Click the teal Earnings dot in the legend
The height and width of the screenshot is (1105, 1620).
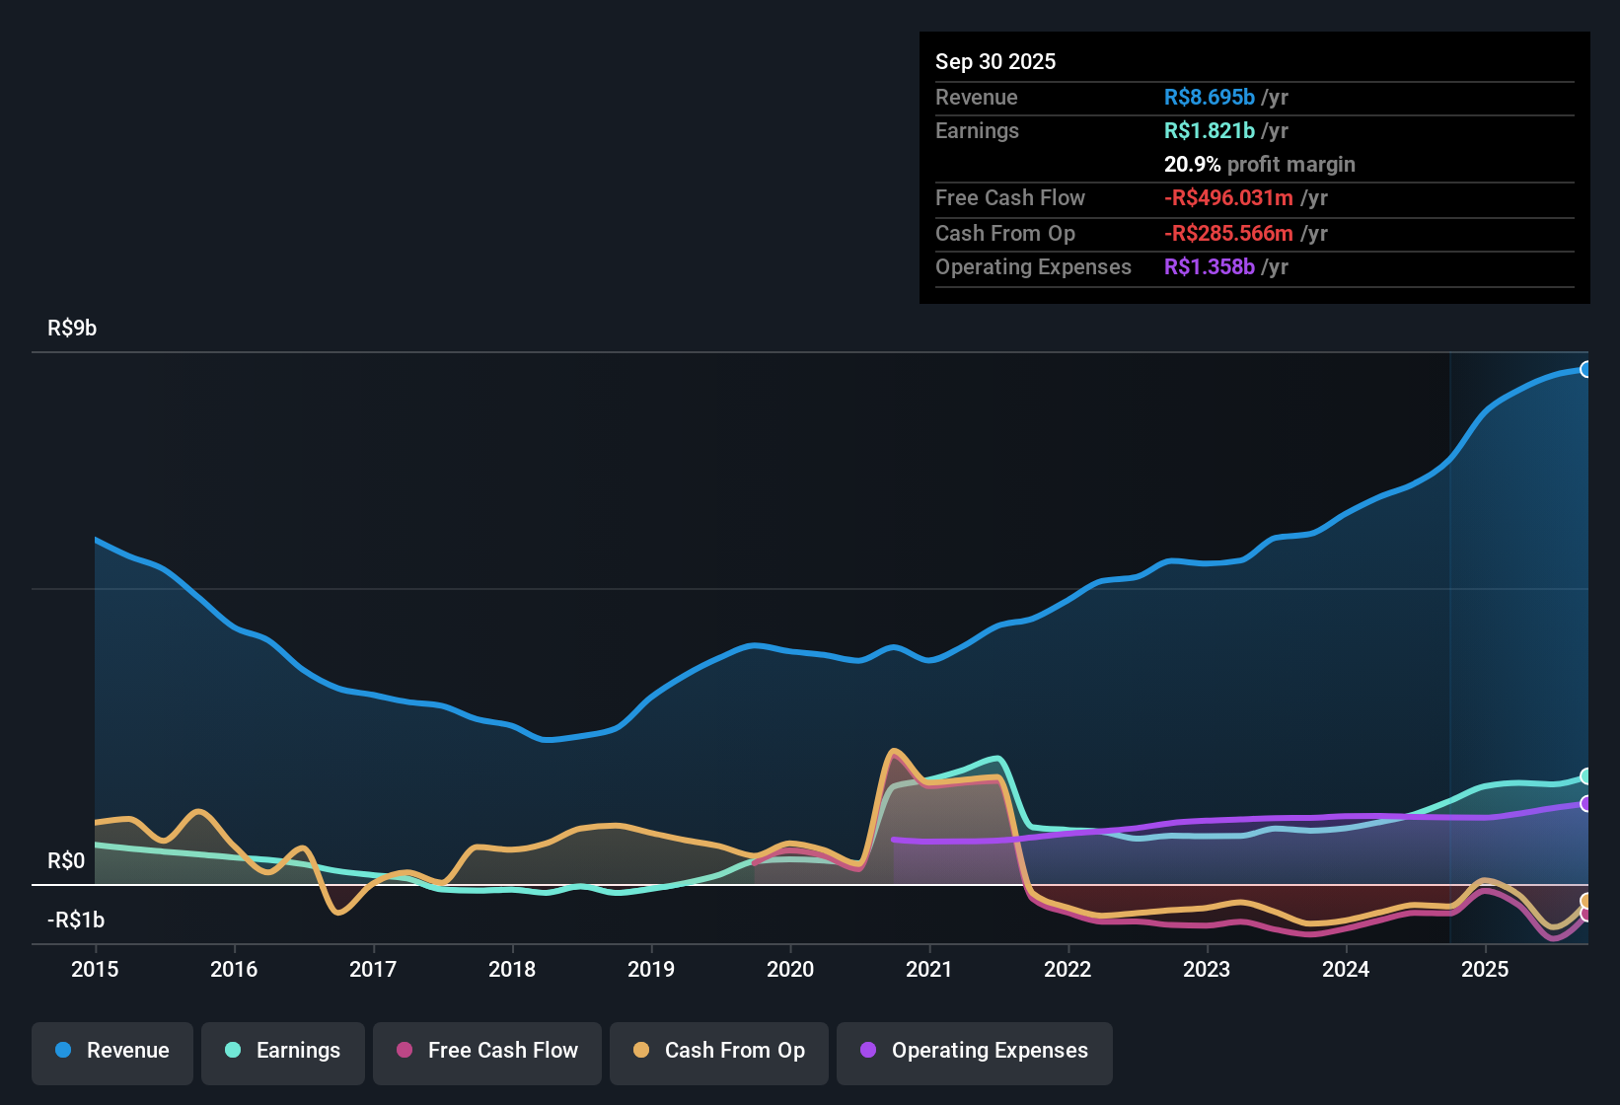[233, 1051]
